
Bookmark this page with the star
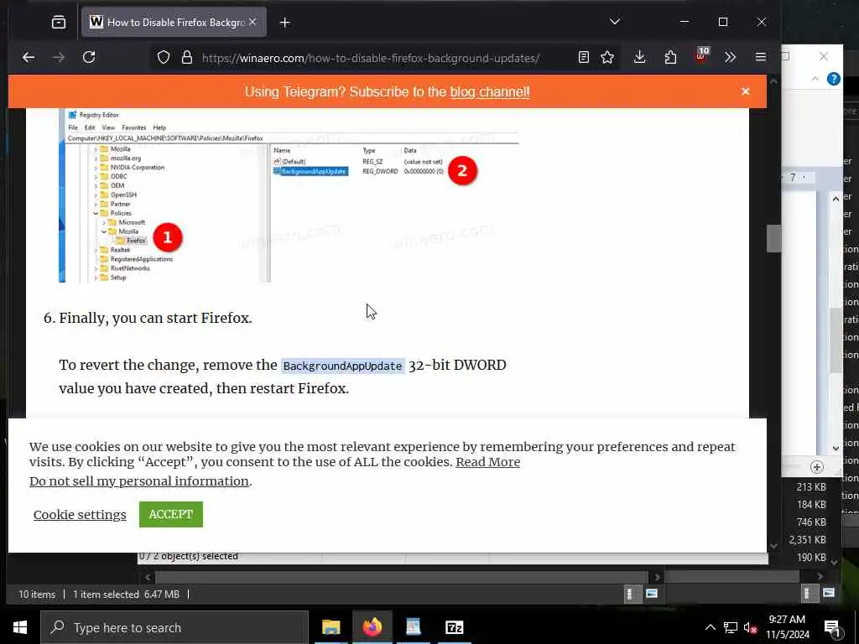(607, 57)
